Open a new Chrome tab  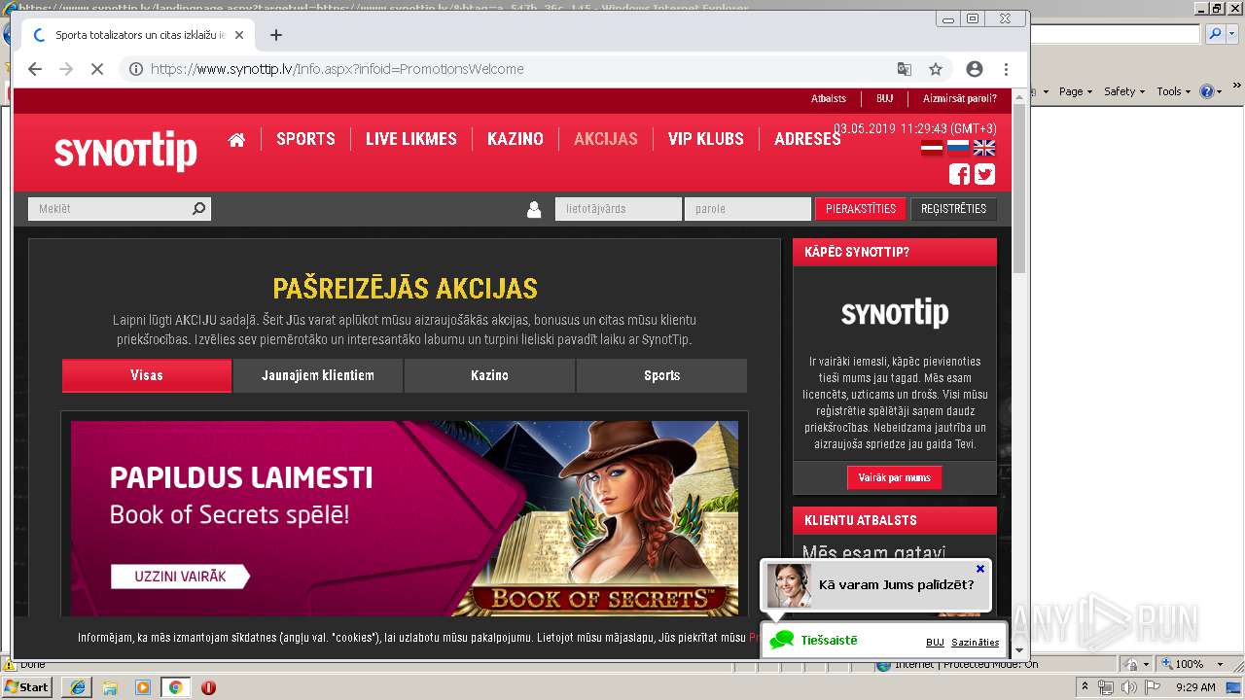coord(276,35)
